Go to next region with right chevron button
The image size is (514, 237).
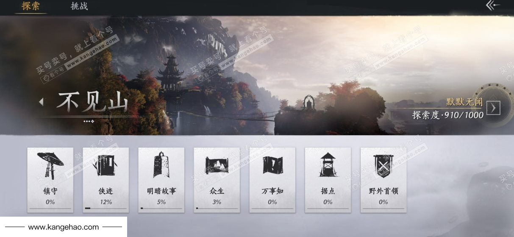493,108
